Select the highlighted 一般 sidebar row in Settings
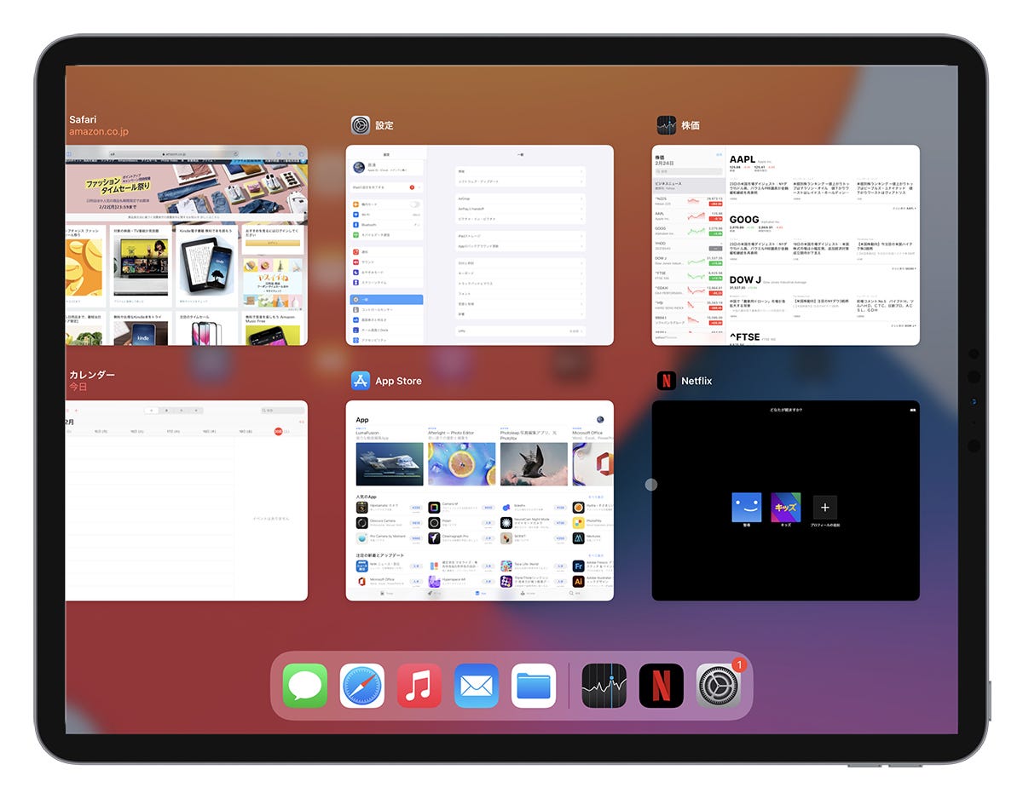1023x799 pixels. (x=386, y=300)
